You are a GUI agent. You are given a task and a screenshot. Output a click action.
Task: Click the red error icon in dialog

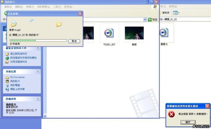click(x=171, y=114)
